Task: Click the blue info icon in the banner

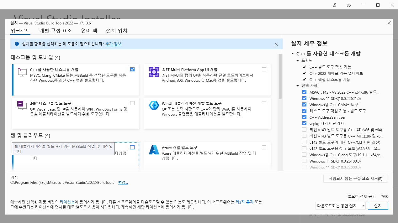Action: tap(17, 44)
